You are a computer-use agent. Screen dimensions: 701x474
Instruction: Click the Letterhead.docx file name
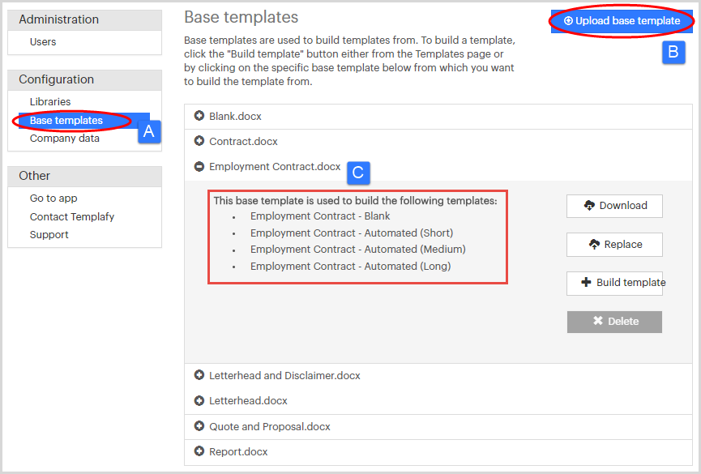[x=248, y=400]
